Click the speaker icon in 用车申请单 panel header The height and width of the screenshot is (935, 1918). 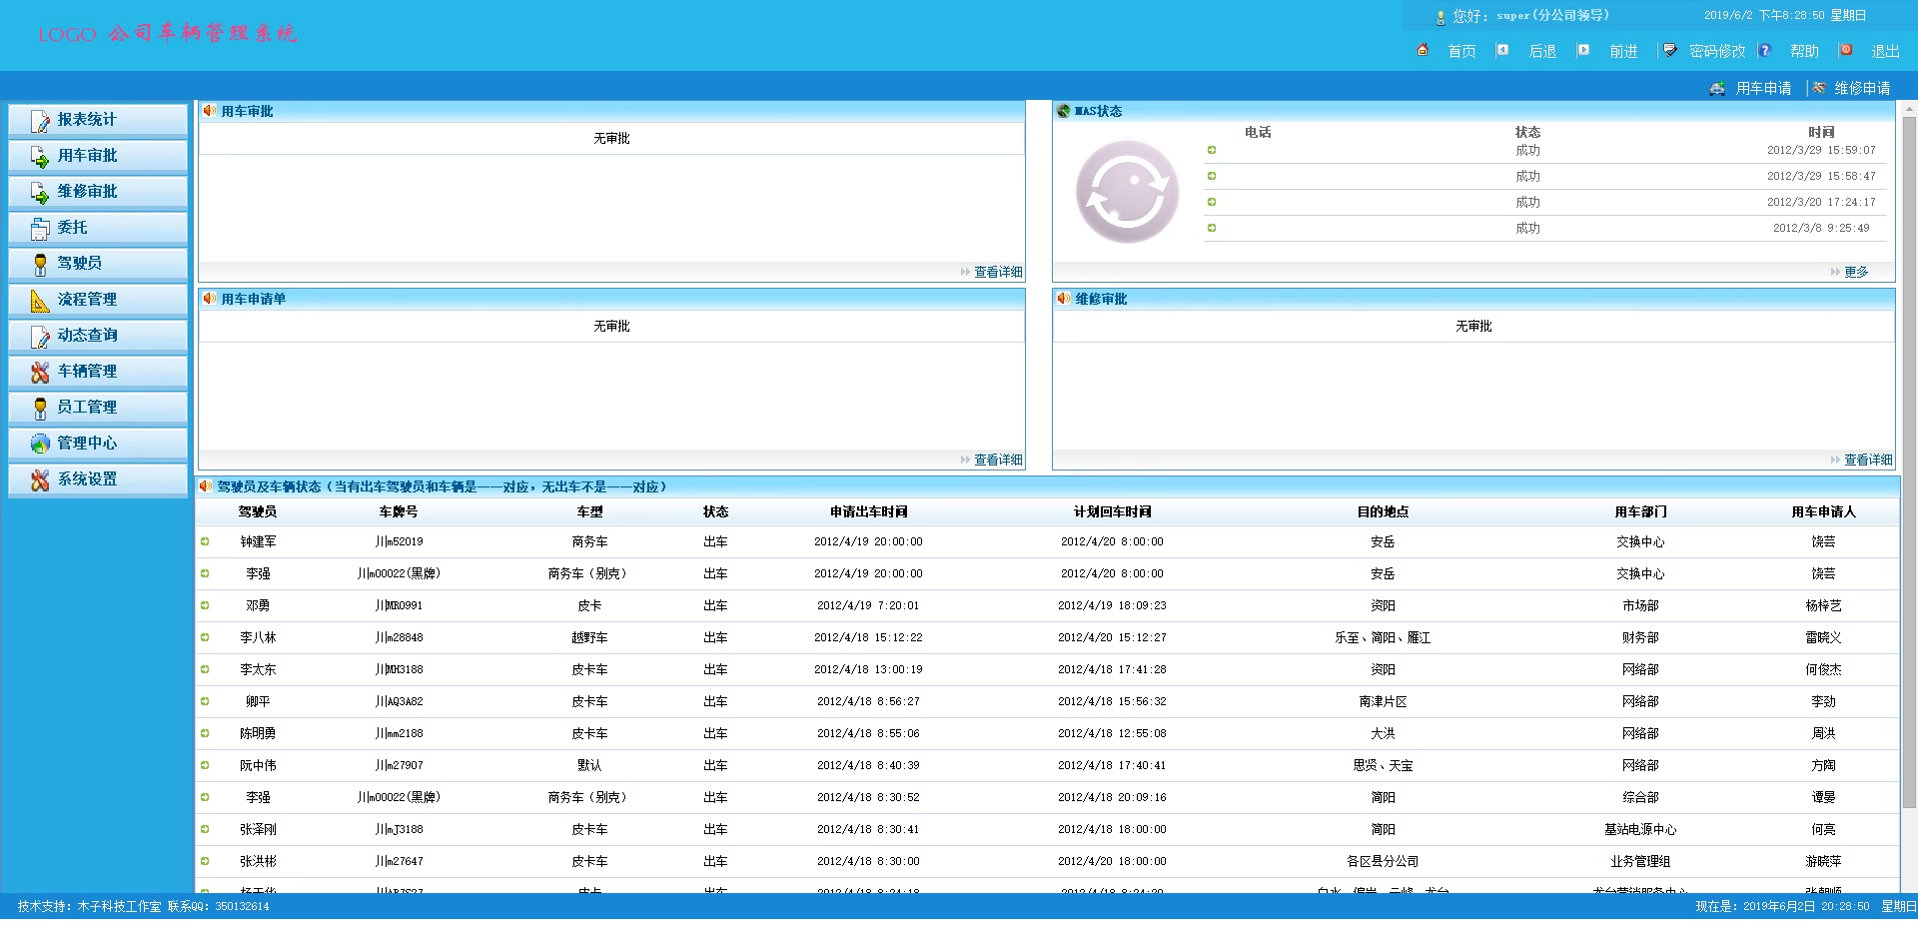209,299
